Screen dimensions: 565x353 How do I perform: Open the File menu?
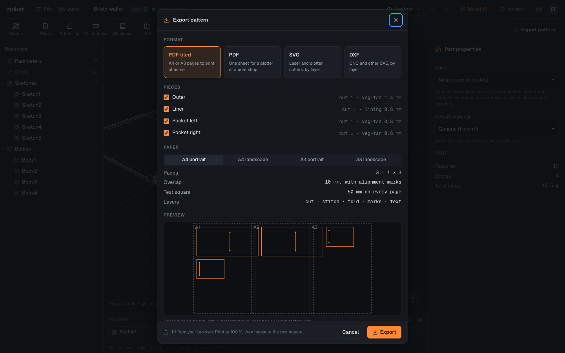pyautogui.click(x=44, y=9)
